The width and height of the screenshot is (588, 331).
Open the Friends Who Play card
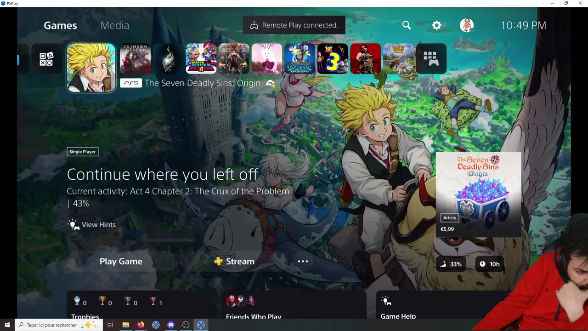(x=294, y=305)
